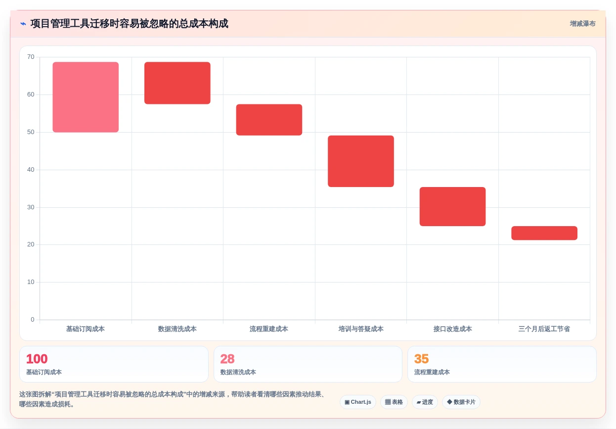Click the y-axis value 50
The height and width of the screenshot is (429, 616).
[x=31, y=132]
